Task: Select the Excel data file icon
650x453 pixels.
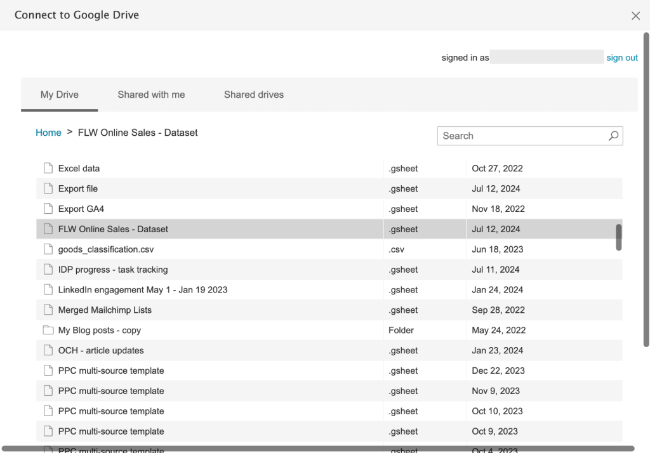Action: [48, 168]
